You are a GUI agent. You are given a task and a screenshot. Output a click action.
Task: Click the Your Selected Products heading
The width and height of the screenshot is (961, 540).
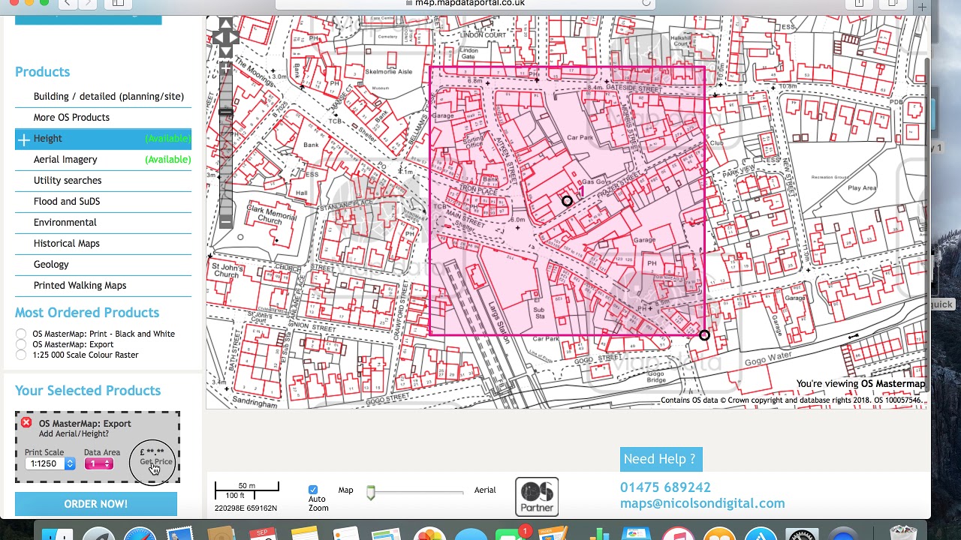(x=88, y=391)
